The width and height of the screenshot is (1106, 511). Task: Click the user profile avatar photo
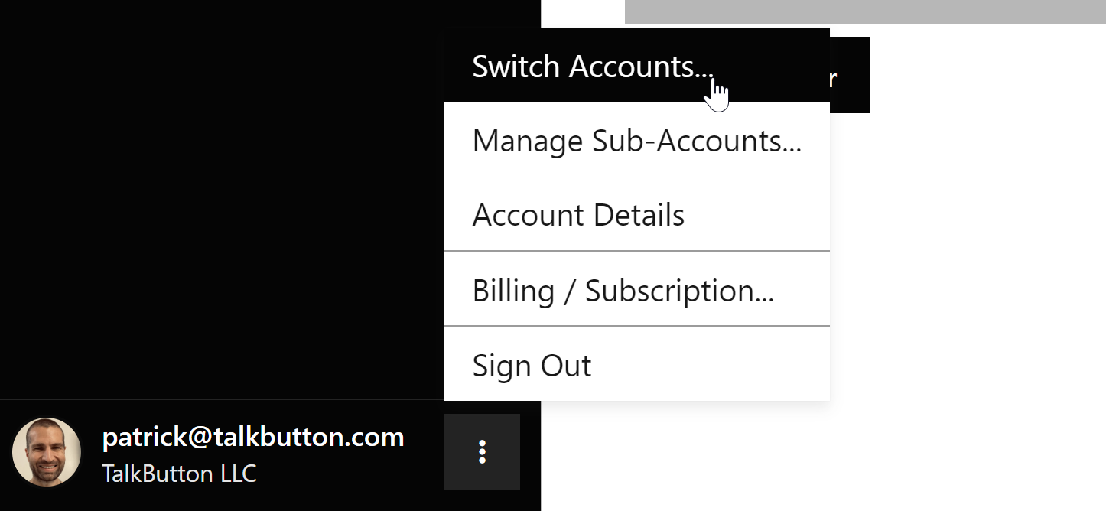click(x=47, y=452)
